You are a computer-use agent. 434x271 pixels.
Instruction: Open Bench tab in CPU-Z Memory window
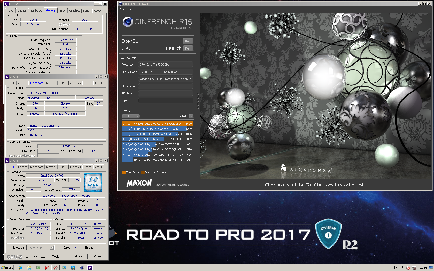[87, 11]
